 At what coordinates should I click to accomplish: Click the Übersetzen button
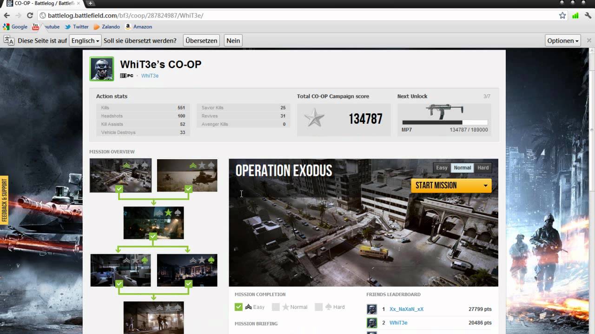201,40
